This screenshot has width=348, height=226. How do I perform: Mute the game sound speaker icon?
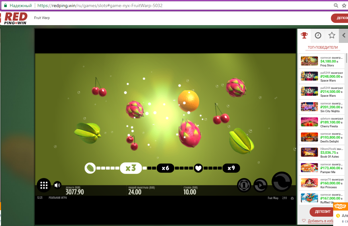57,185
